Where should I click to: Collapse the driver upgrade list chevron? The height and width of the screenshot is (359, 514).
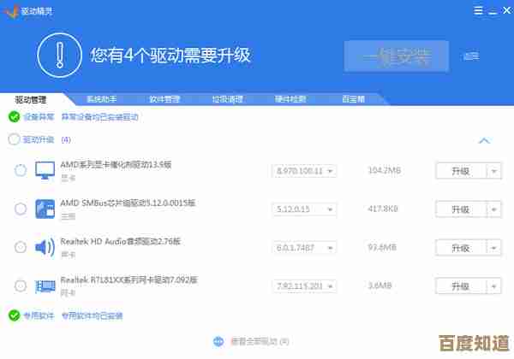click(x=484, y=140)
